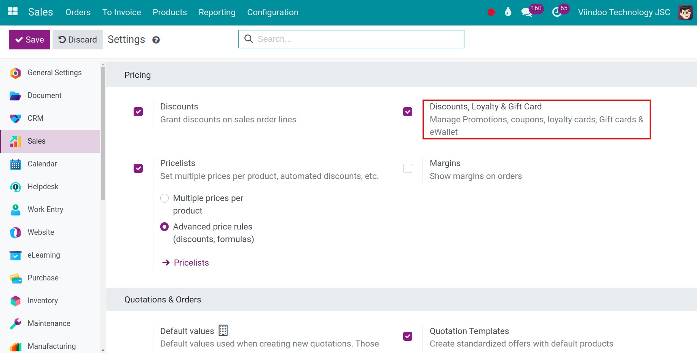Select Multiple prices per product radio
697x353 pixels.
164,198
